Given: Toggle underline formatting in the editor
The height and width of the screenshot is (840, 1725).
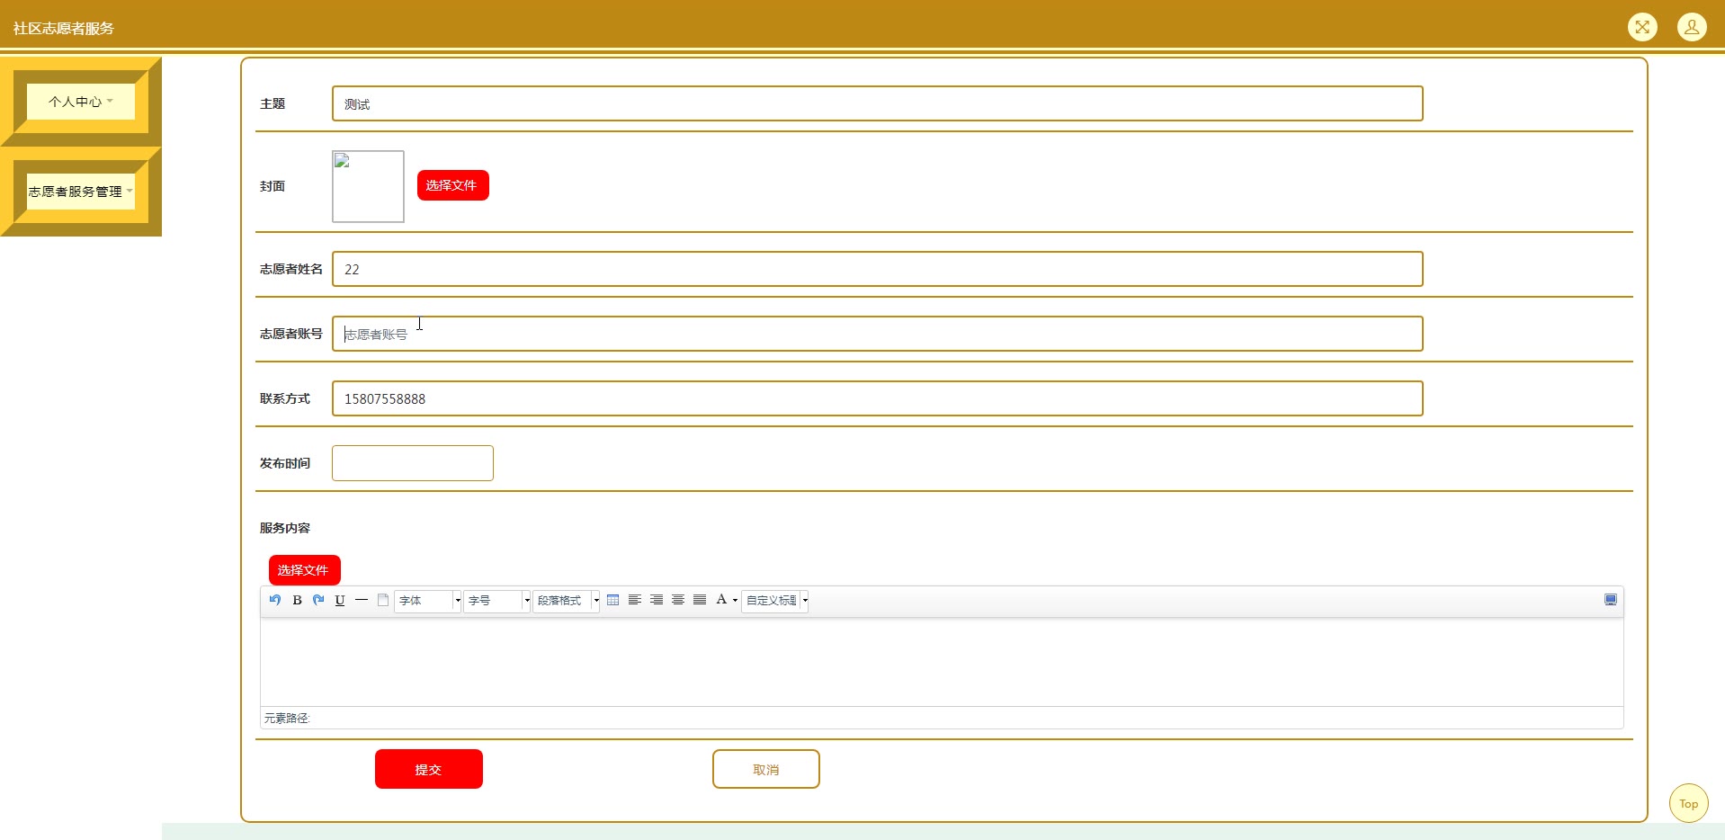Looking at the screenshot, I should [x=340, y=600].
